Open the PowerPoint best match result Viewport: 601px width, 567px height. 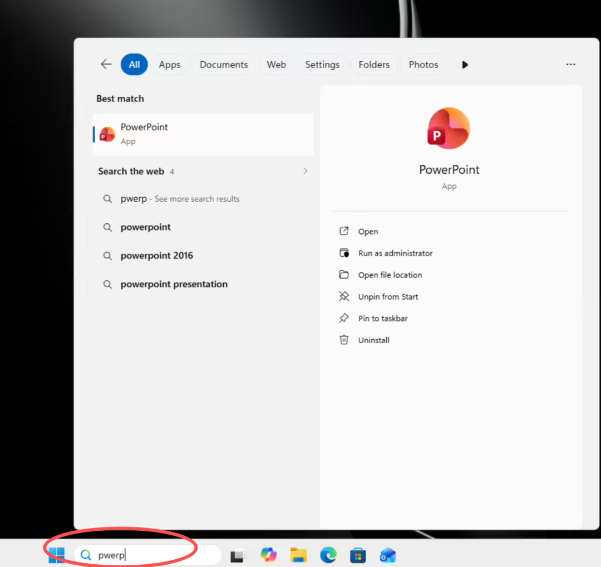pyautogui.click(x=203, y=134)
